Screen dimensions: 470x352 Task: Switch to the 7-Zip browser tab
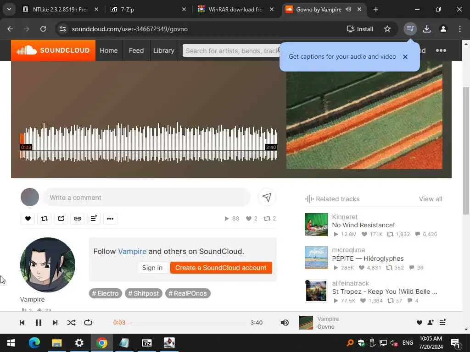click(148, 9)
